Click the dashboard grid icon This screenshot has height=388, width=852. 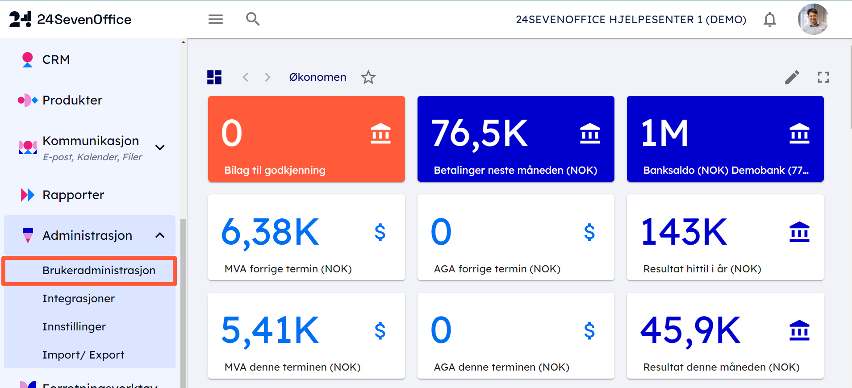(x=214, y=77)
